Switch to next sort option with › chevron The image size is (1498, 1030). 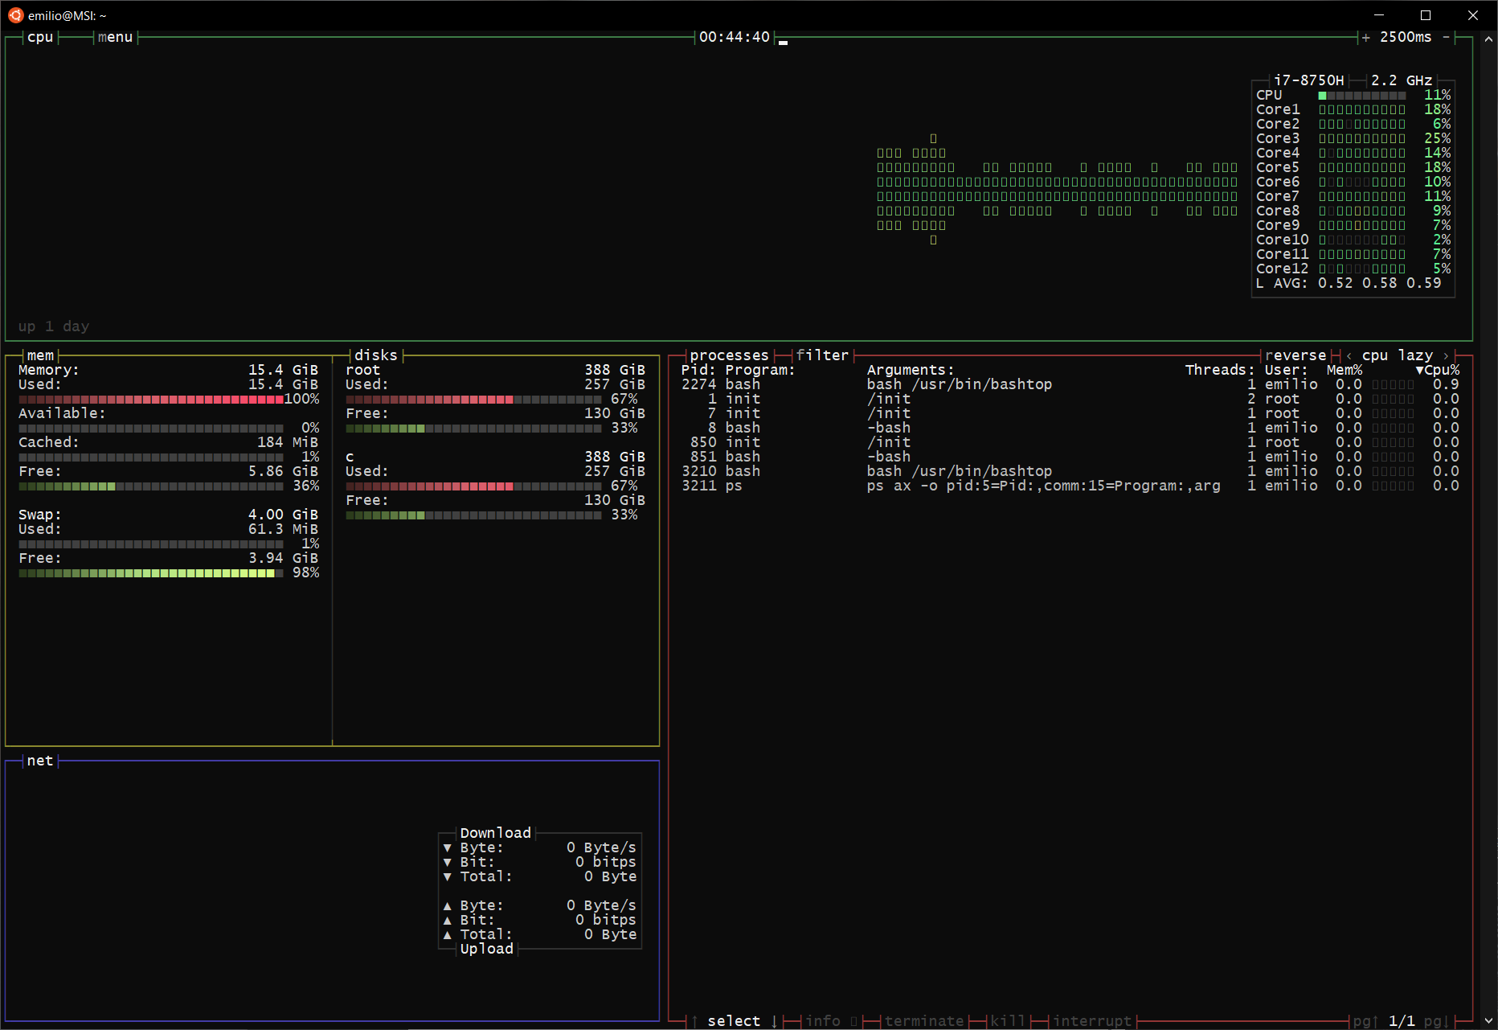click(1447, 355)
